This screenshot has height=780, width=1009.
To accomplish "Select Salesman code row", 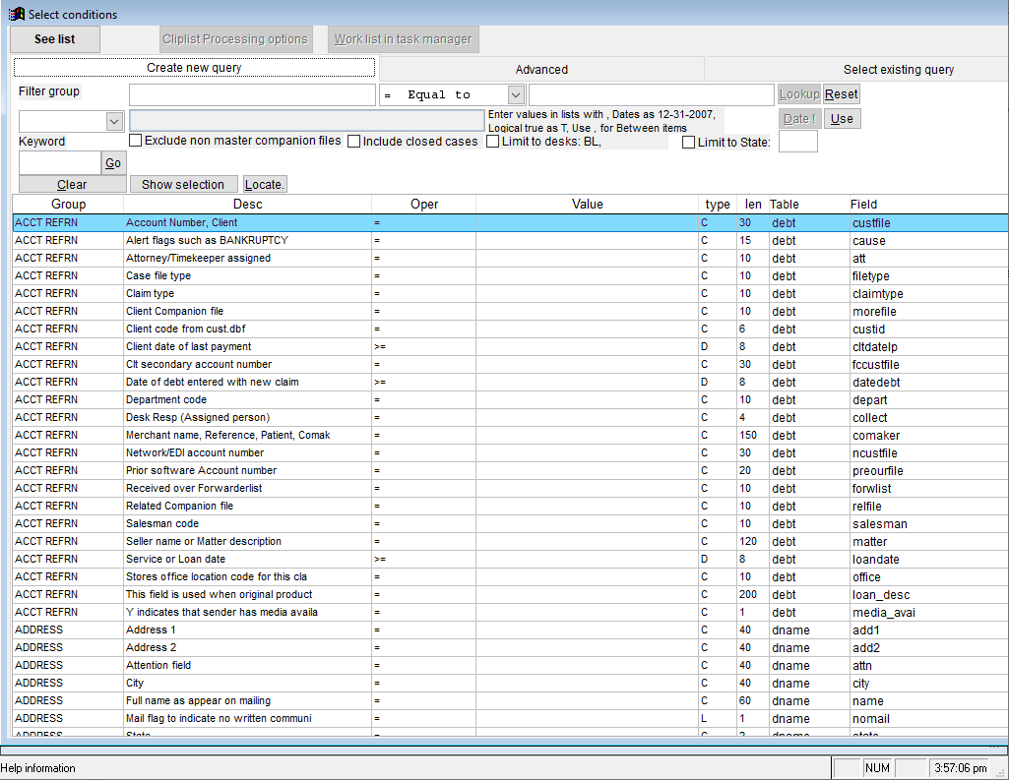I will 510,523.
